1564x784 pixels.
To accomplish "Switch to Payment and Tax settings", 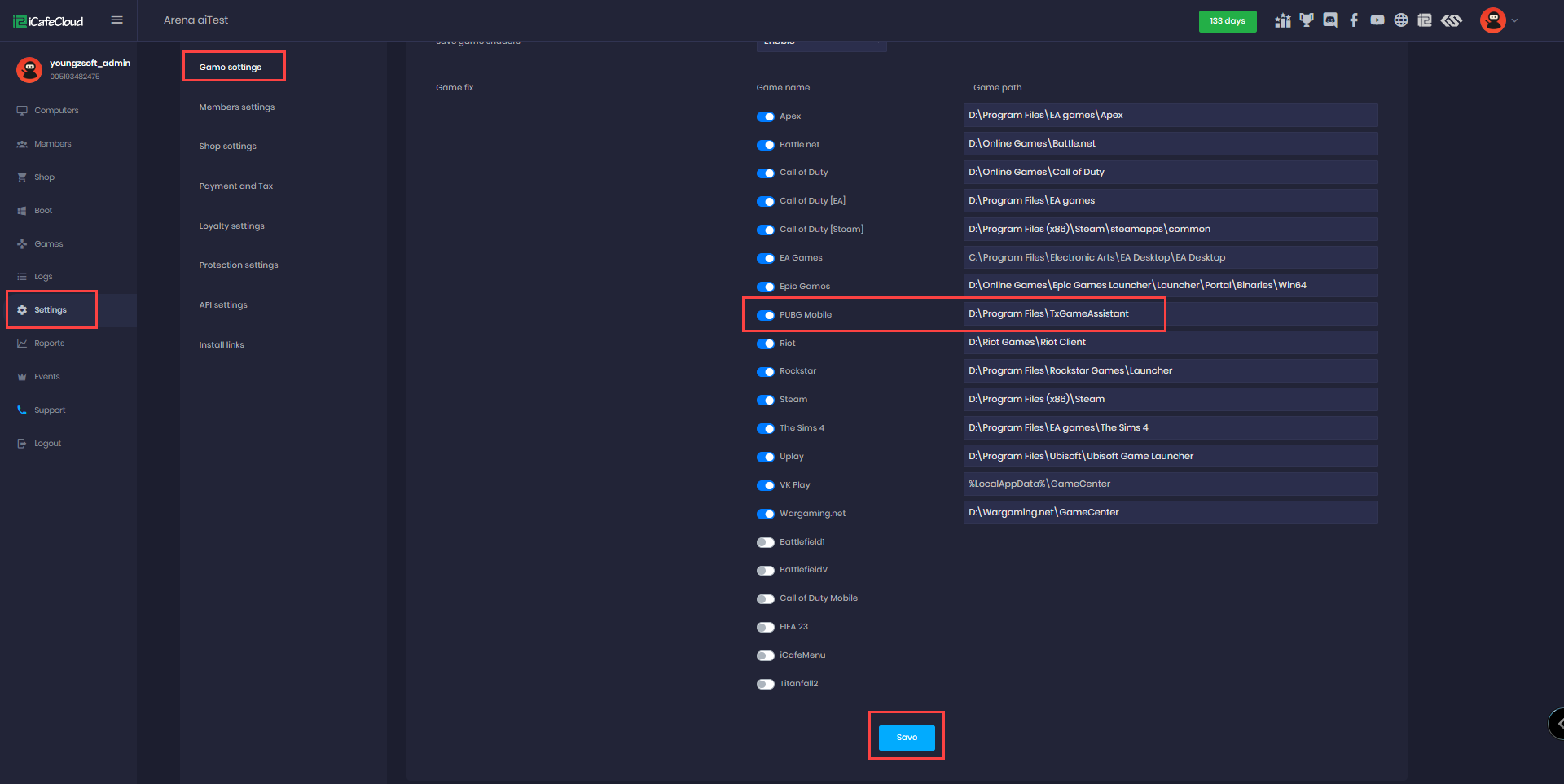I will tap(235, 186).
